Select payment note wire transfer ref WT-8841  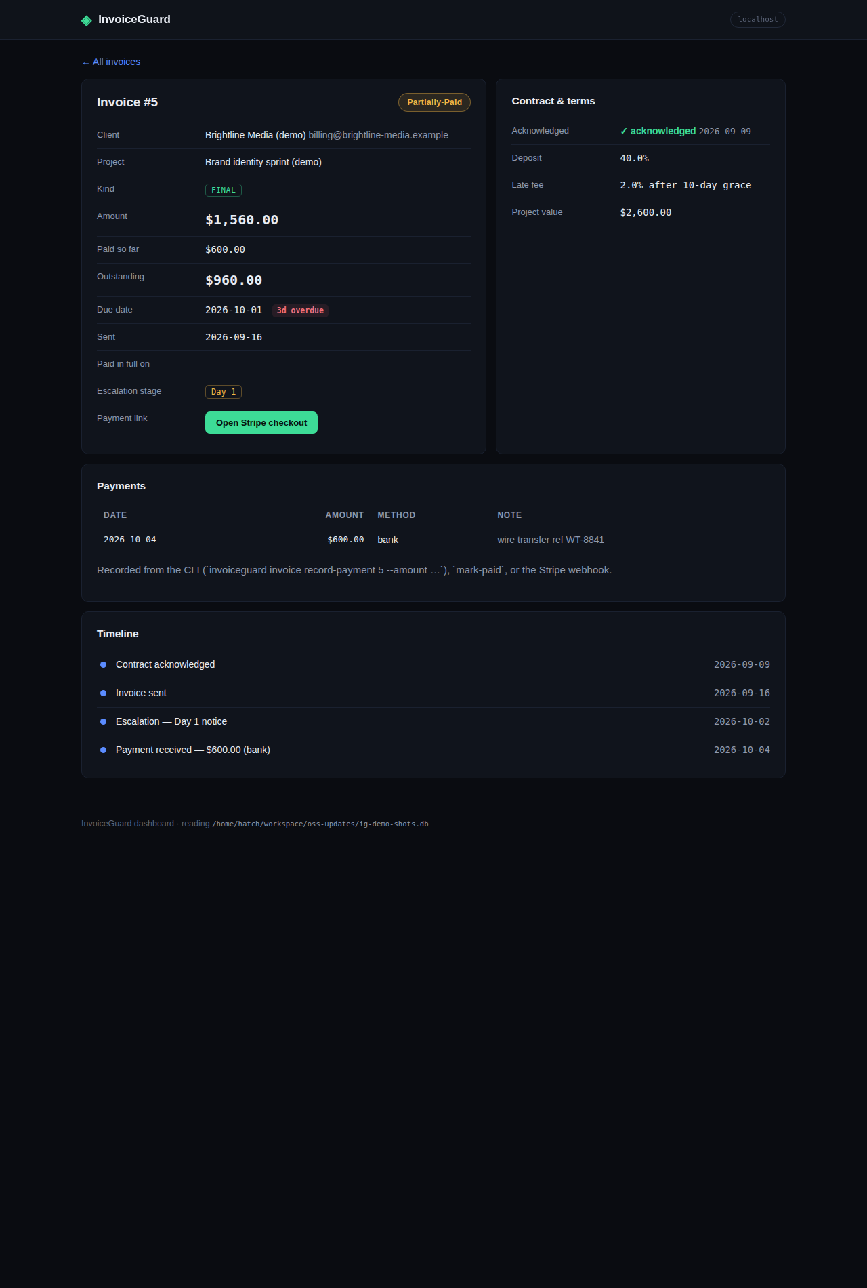point(551,540)
